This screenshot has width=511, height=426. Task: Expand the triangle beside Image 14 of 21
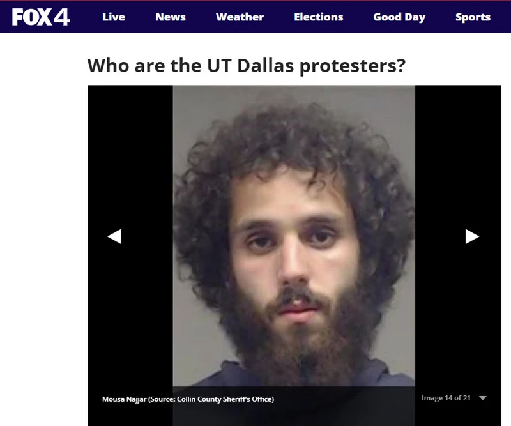[x=483, y=398]
